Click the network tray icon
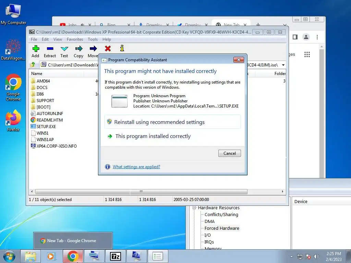351x263 pixels. coord(300,256)
